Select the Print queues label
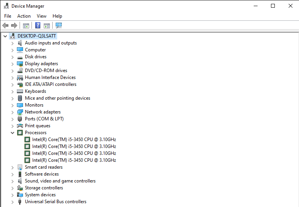The height and width of the screenshot is (207, 299). pos(38,126)
